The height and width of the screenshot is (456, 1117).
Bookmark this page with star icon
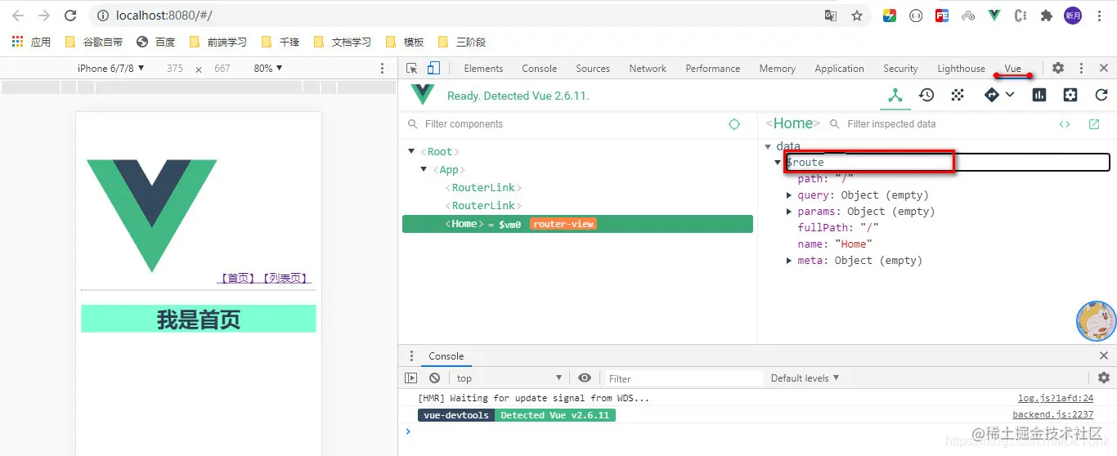(x=857, y=16)
